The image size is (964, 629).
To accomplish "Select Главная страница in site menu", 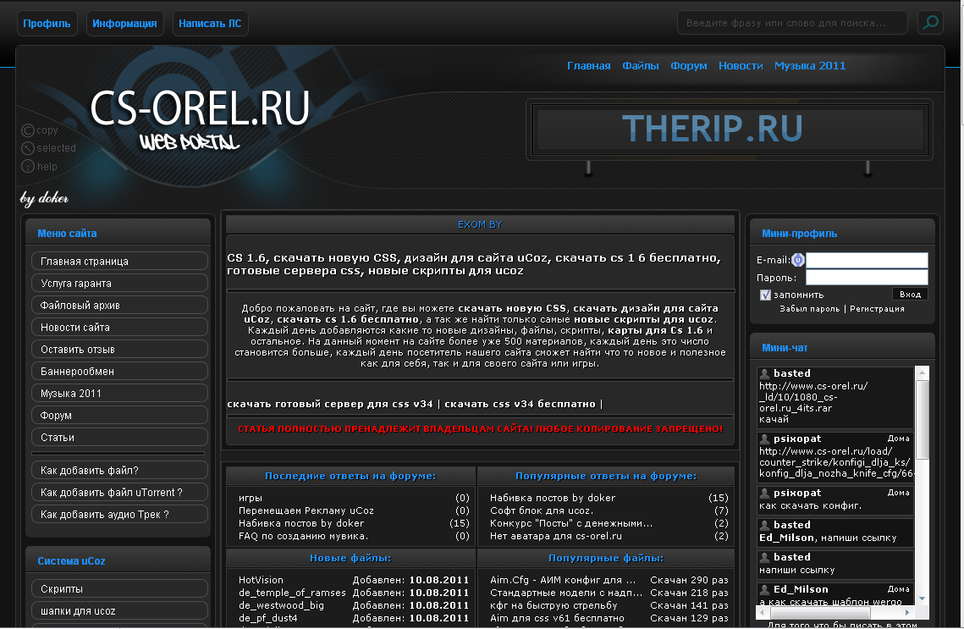I will click(119, 262).
